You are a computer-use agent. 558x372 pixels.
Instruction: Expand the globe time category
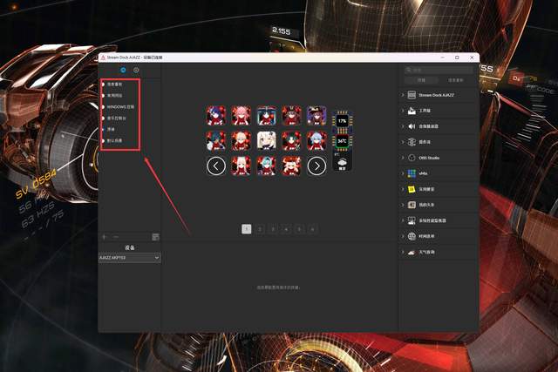(403, 236)
